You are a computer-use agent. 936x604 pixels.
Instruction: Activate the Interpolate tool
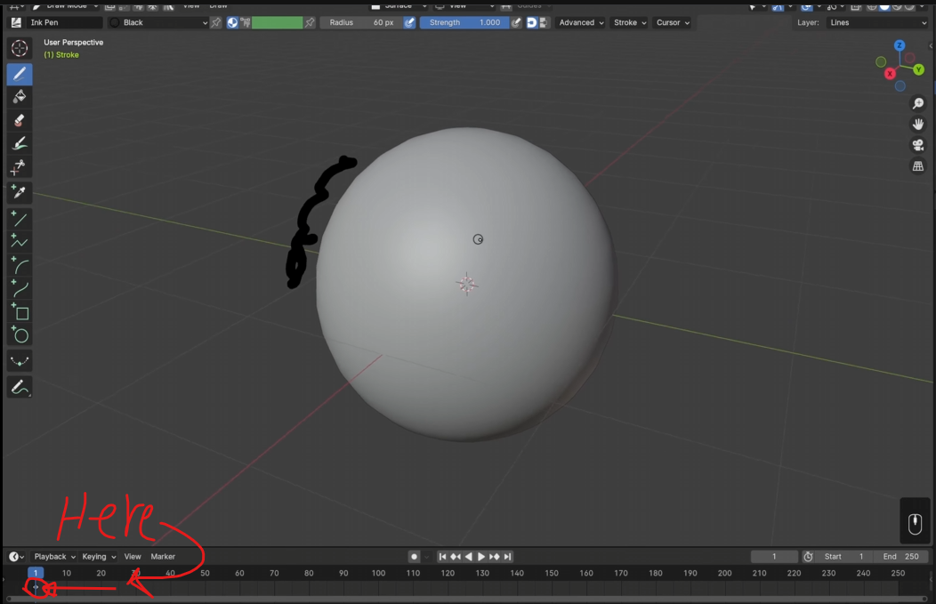[19, 360]
